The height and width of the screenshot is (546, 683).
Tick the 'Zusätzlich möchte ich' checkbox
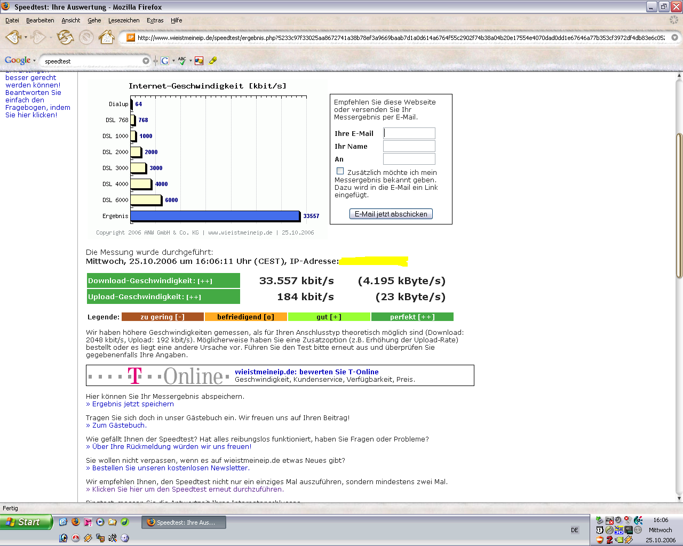coord(340,171)
